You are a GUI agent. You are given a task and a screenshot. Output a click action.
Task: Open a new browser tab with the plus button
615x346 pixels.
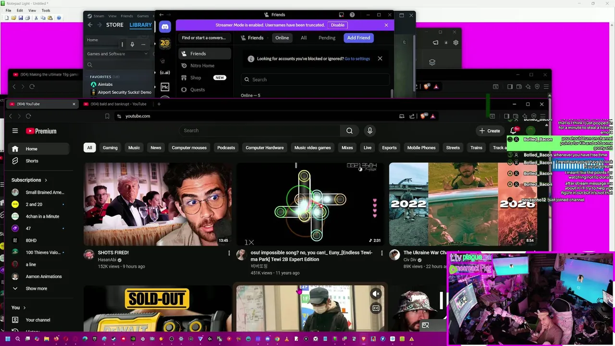click(x=159, y=104)
